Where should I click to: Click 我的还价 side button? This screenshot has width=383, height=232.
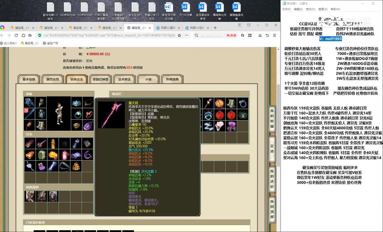tap(272, 179)
